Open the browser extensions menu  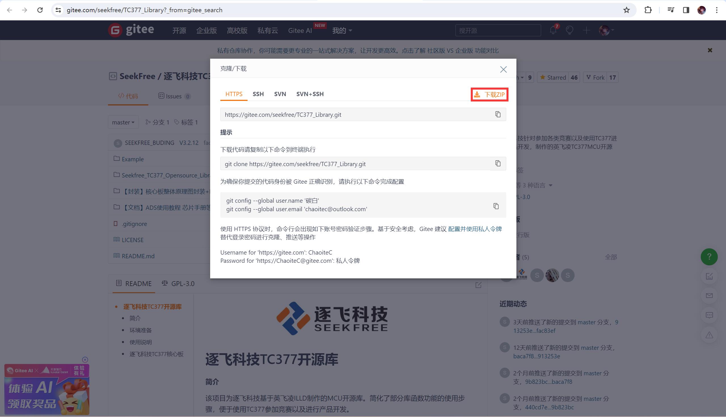[x=648, y=10]
